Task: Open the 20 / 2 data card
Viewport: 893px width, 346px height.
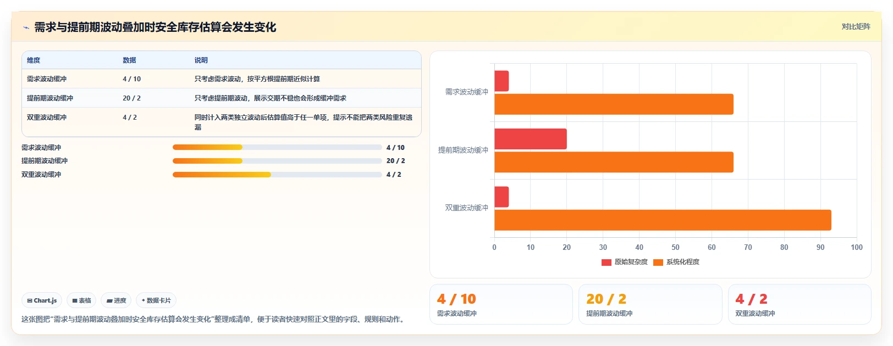Action: tap(650, 304)
